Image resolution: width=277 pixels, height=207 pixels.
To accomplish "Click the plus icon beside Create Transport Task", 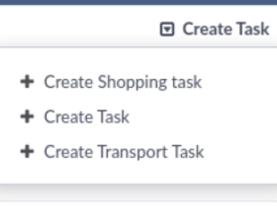I will [27, 151].
